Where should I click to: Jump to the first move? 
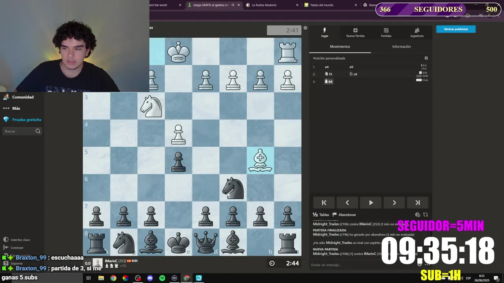point(324,202)
